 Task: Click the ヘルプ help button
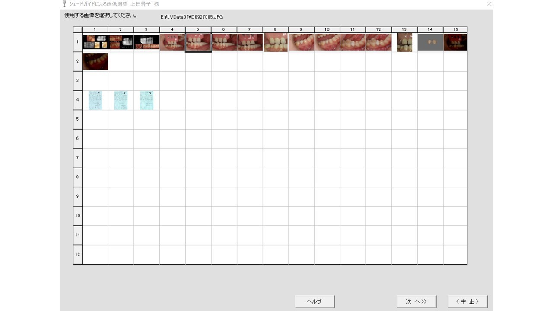point(315,301)
